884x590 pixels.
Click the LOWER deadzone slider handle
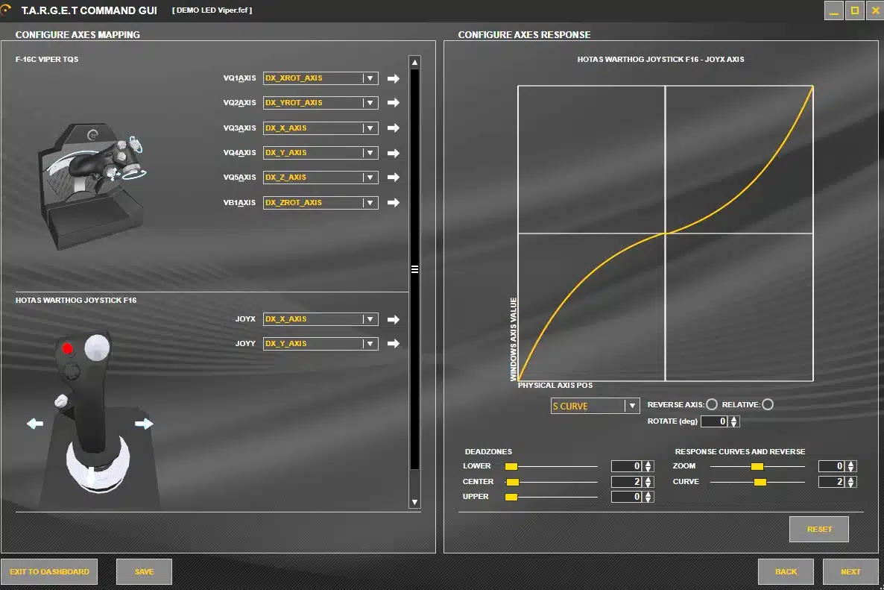[x=511, y=466]
